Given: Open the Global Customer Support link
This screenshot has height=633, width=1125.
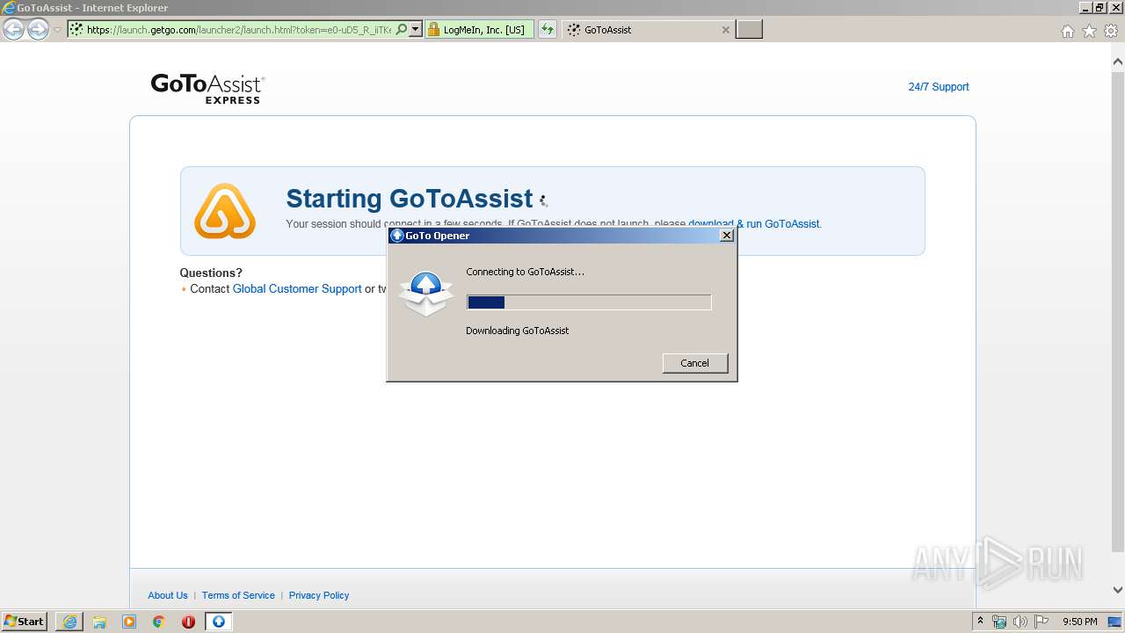Looking at the screenshot, I should click(x=297, y=289).
